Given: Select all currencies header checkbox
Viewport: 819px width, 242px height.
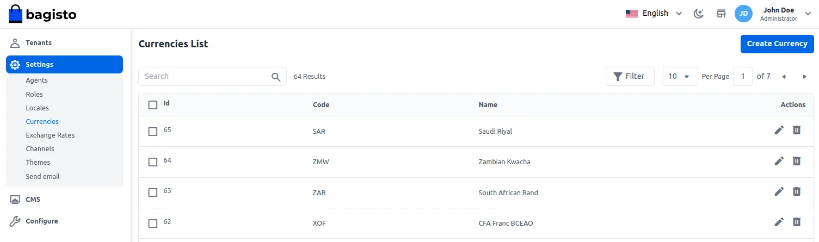Looking at the screenshot, I should (x=153, y=105).
